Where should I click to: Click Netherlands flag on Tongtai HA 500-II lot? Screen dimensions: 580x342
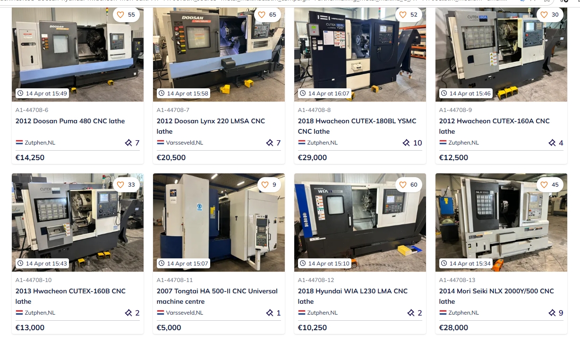tap(161, 313)
